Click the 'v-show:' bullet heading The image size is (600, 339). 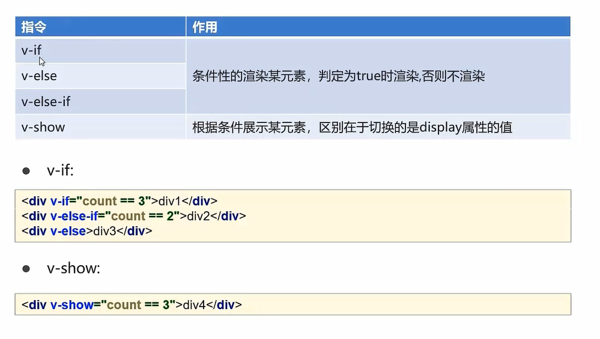tap(73, 268)
